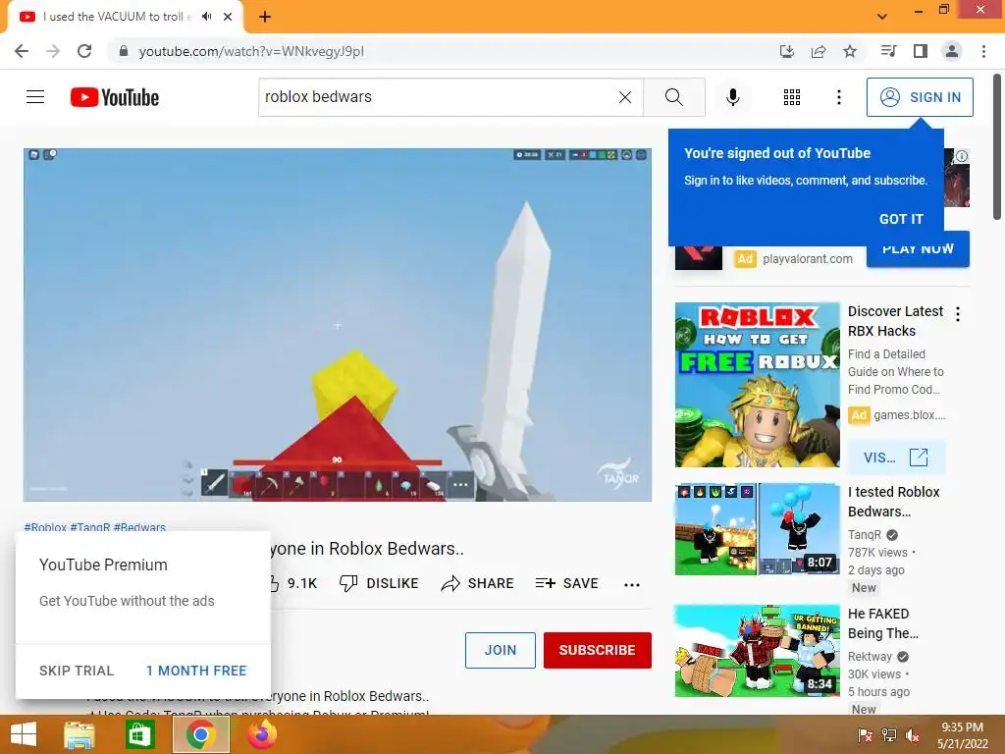Open the YouTube guide hamburger menu

tap(35, 97)
